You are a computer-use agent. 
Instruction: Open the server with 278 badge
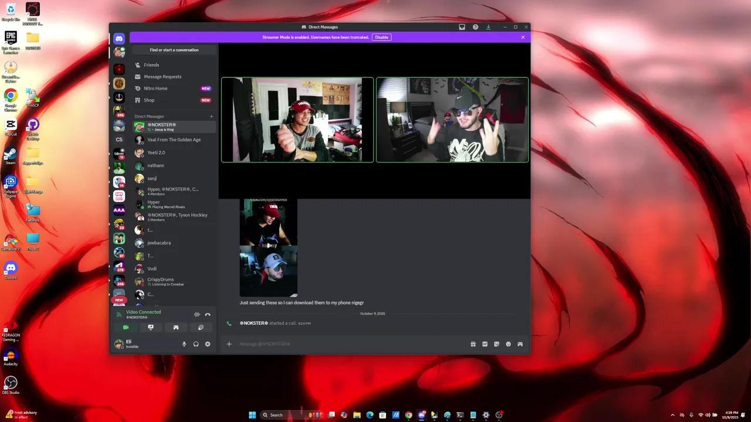119,267
